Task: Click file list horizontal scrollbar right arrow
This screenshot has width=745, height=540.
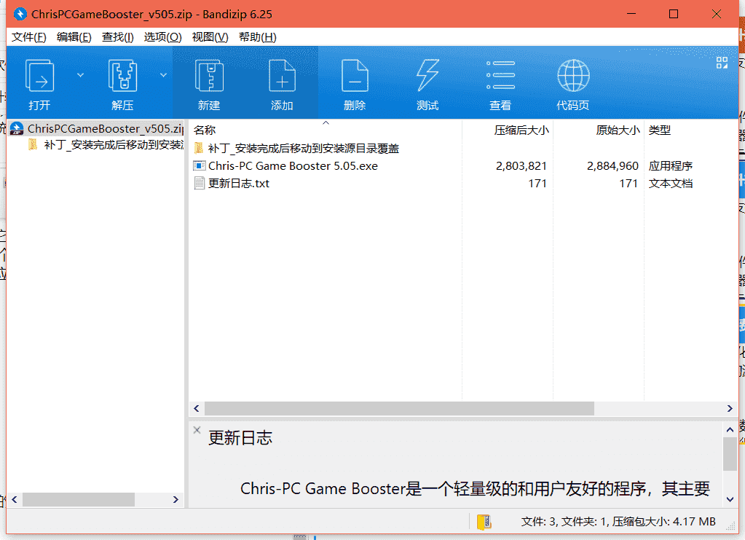Action: coord(730,408)
